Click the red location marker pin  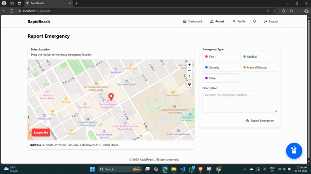111,96
